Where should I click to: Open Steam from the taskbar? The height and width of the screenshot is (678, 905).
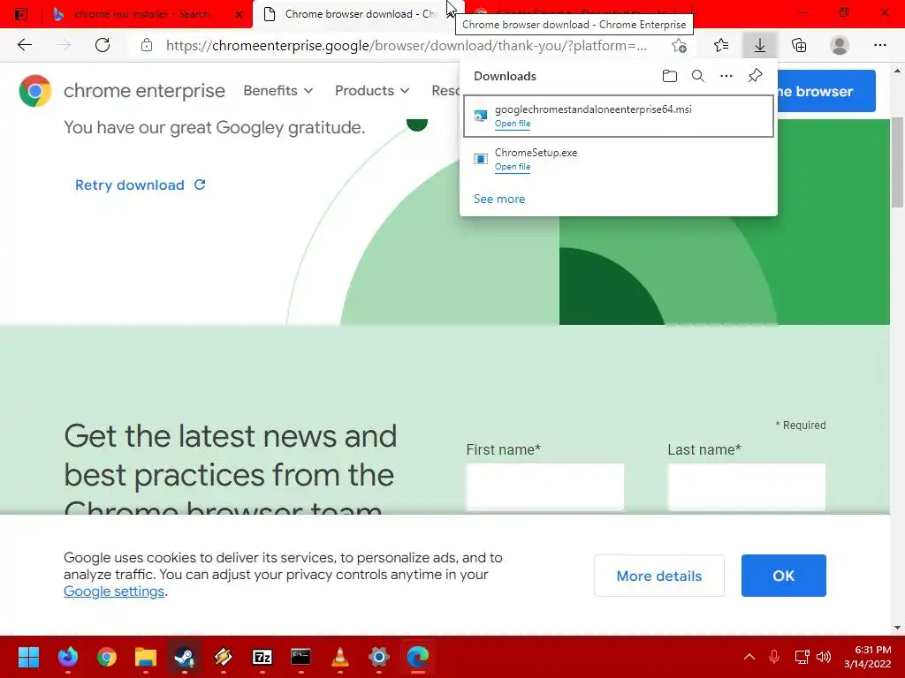tap(184, 657)
